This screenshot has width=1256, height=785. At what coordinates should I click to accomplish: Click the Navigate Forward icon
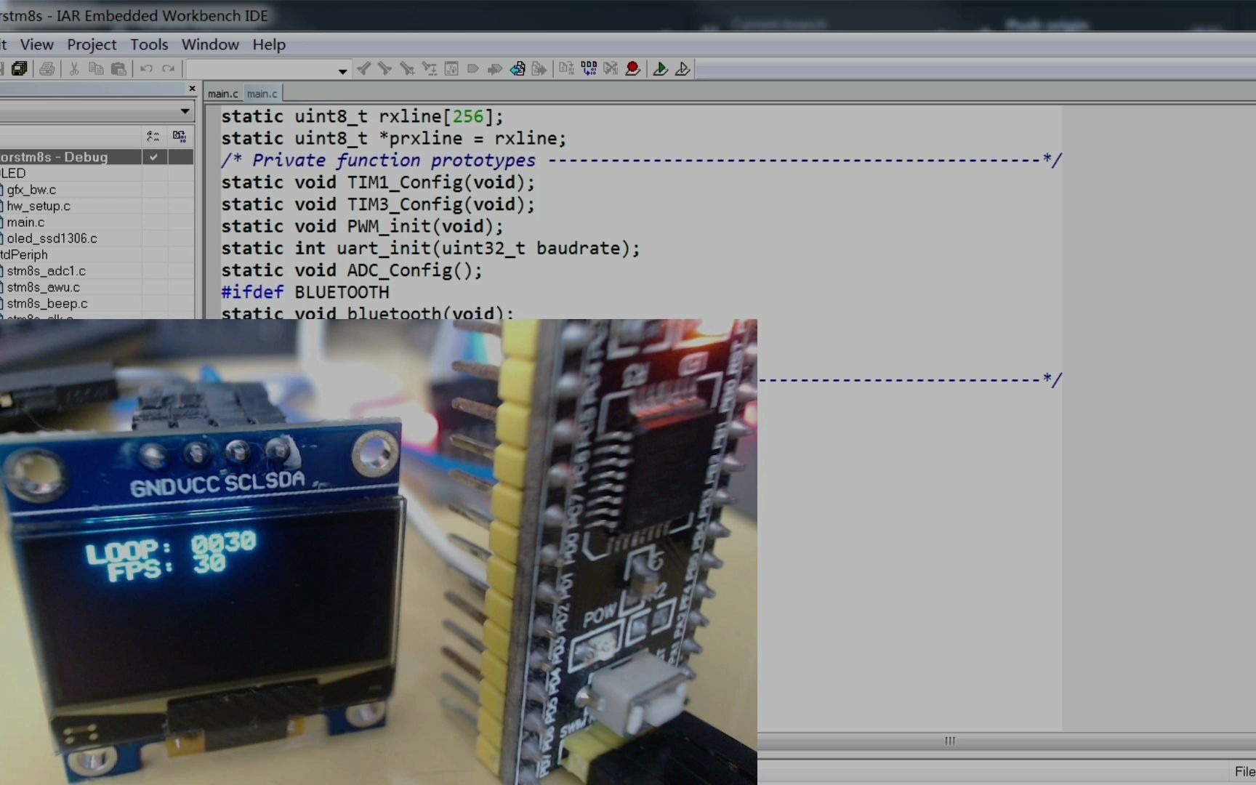[x=539, y=68]
